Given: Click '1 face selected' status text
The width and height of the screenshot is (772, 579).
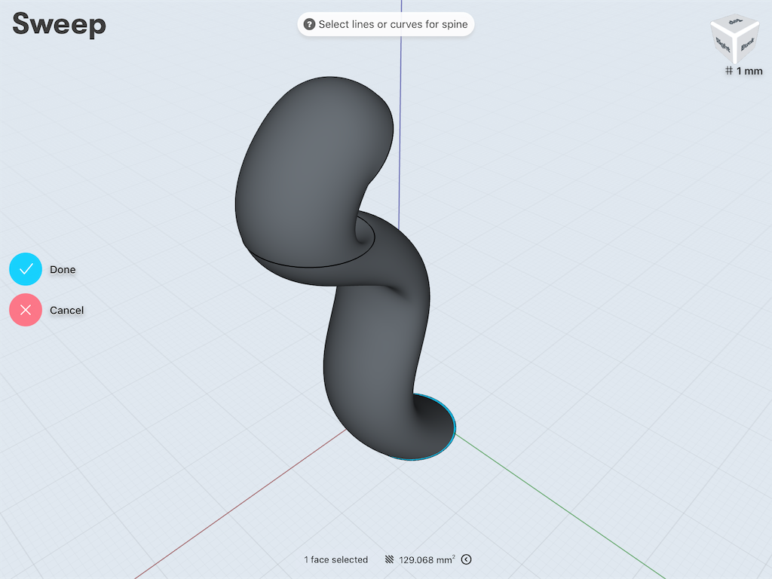Looking at the screenshot, I should [x=335, y=560].
